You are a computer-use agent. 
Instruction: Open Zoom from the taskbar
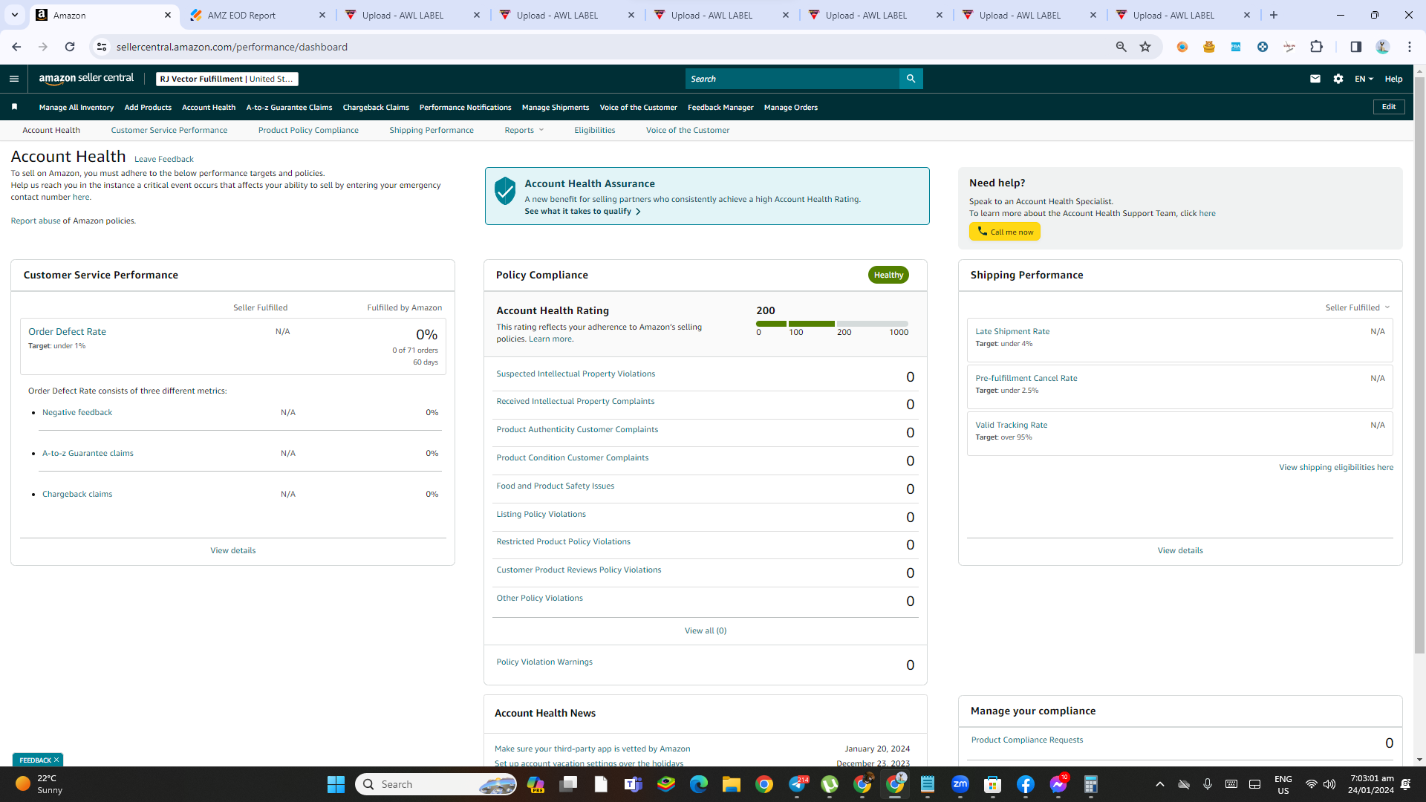960,784
